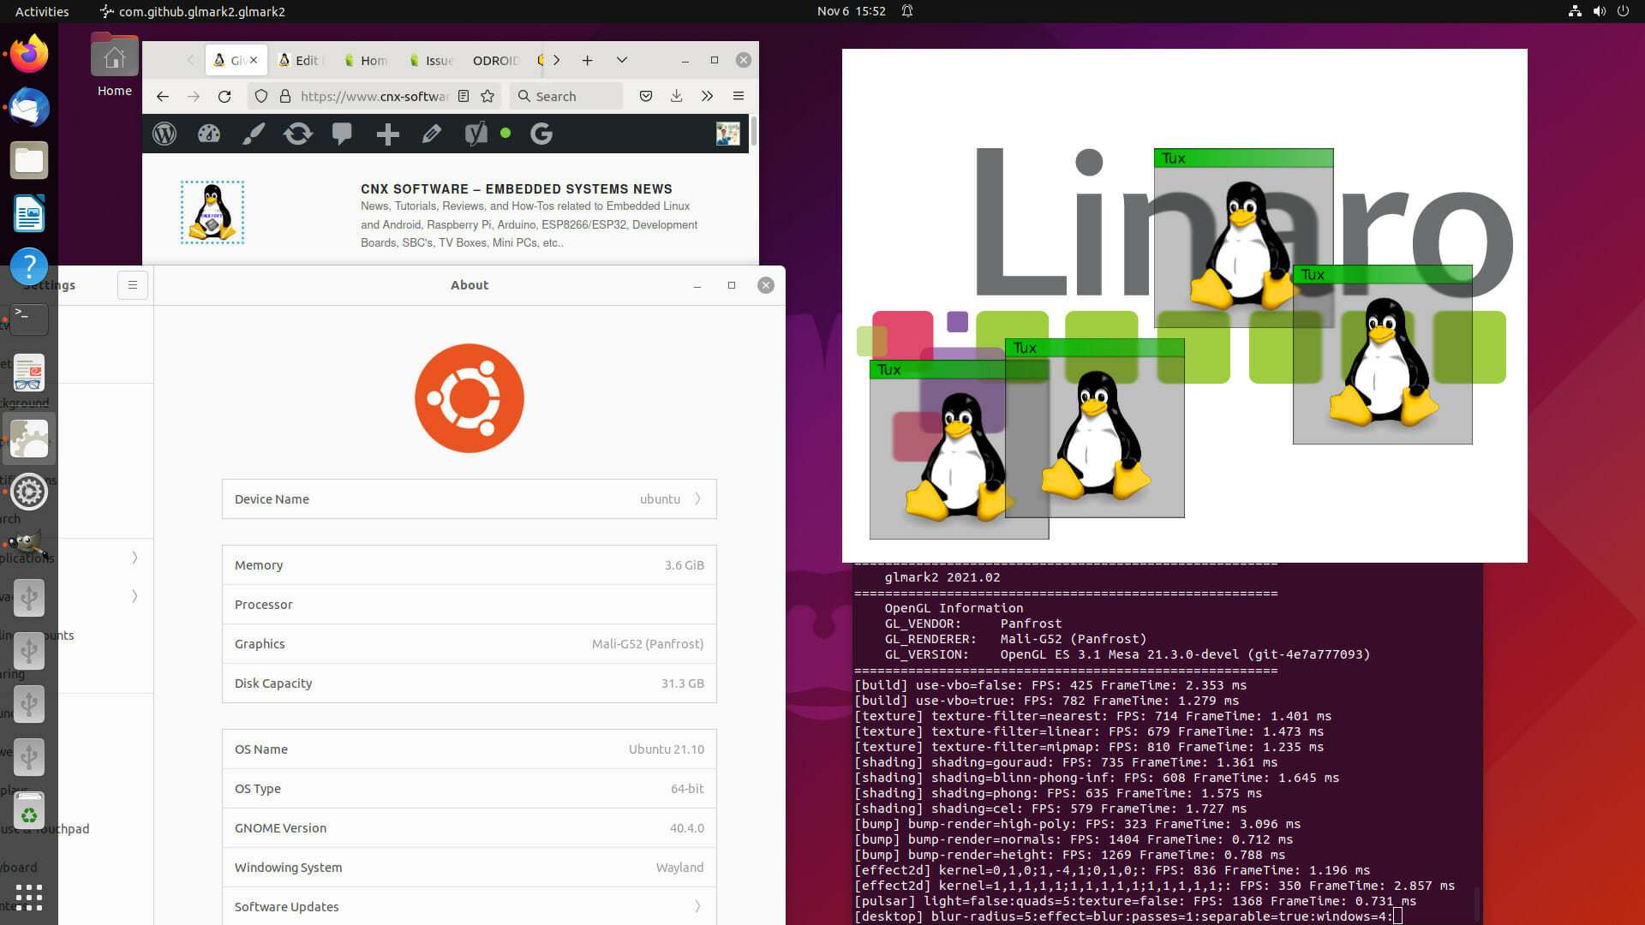Open the Yoast SEO icon
The height and width of the screenshot is (925, 1645).
pos(476,134)
